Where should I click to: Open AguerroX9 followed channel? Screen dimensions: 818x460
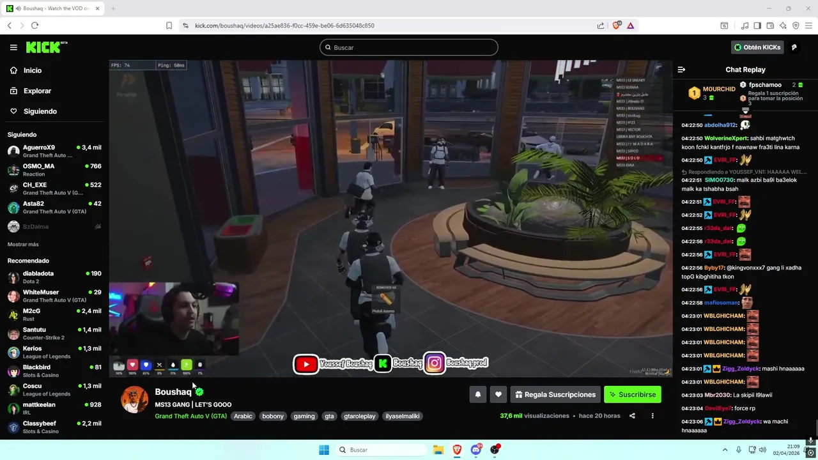54,151
